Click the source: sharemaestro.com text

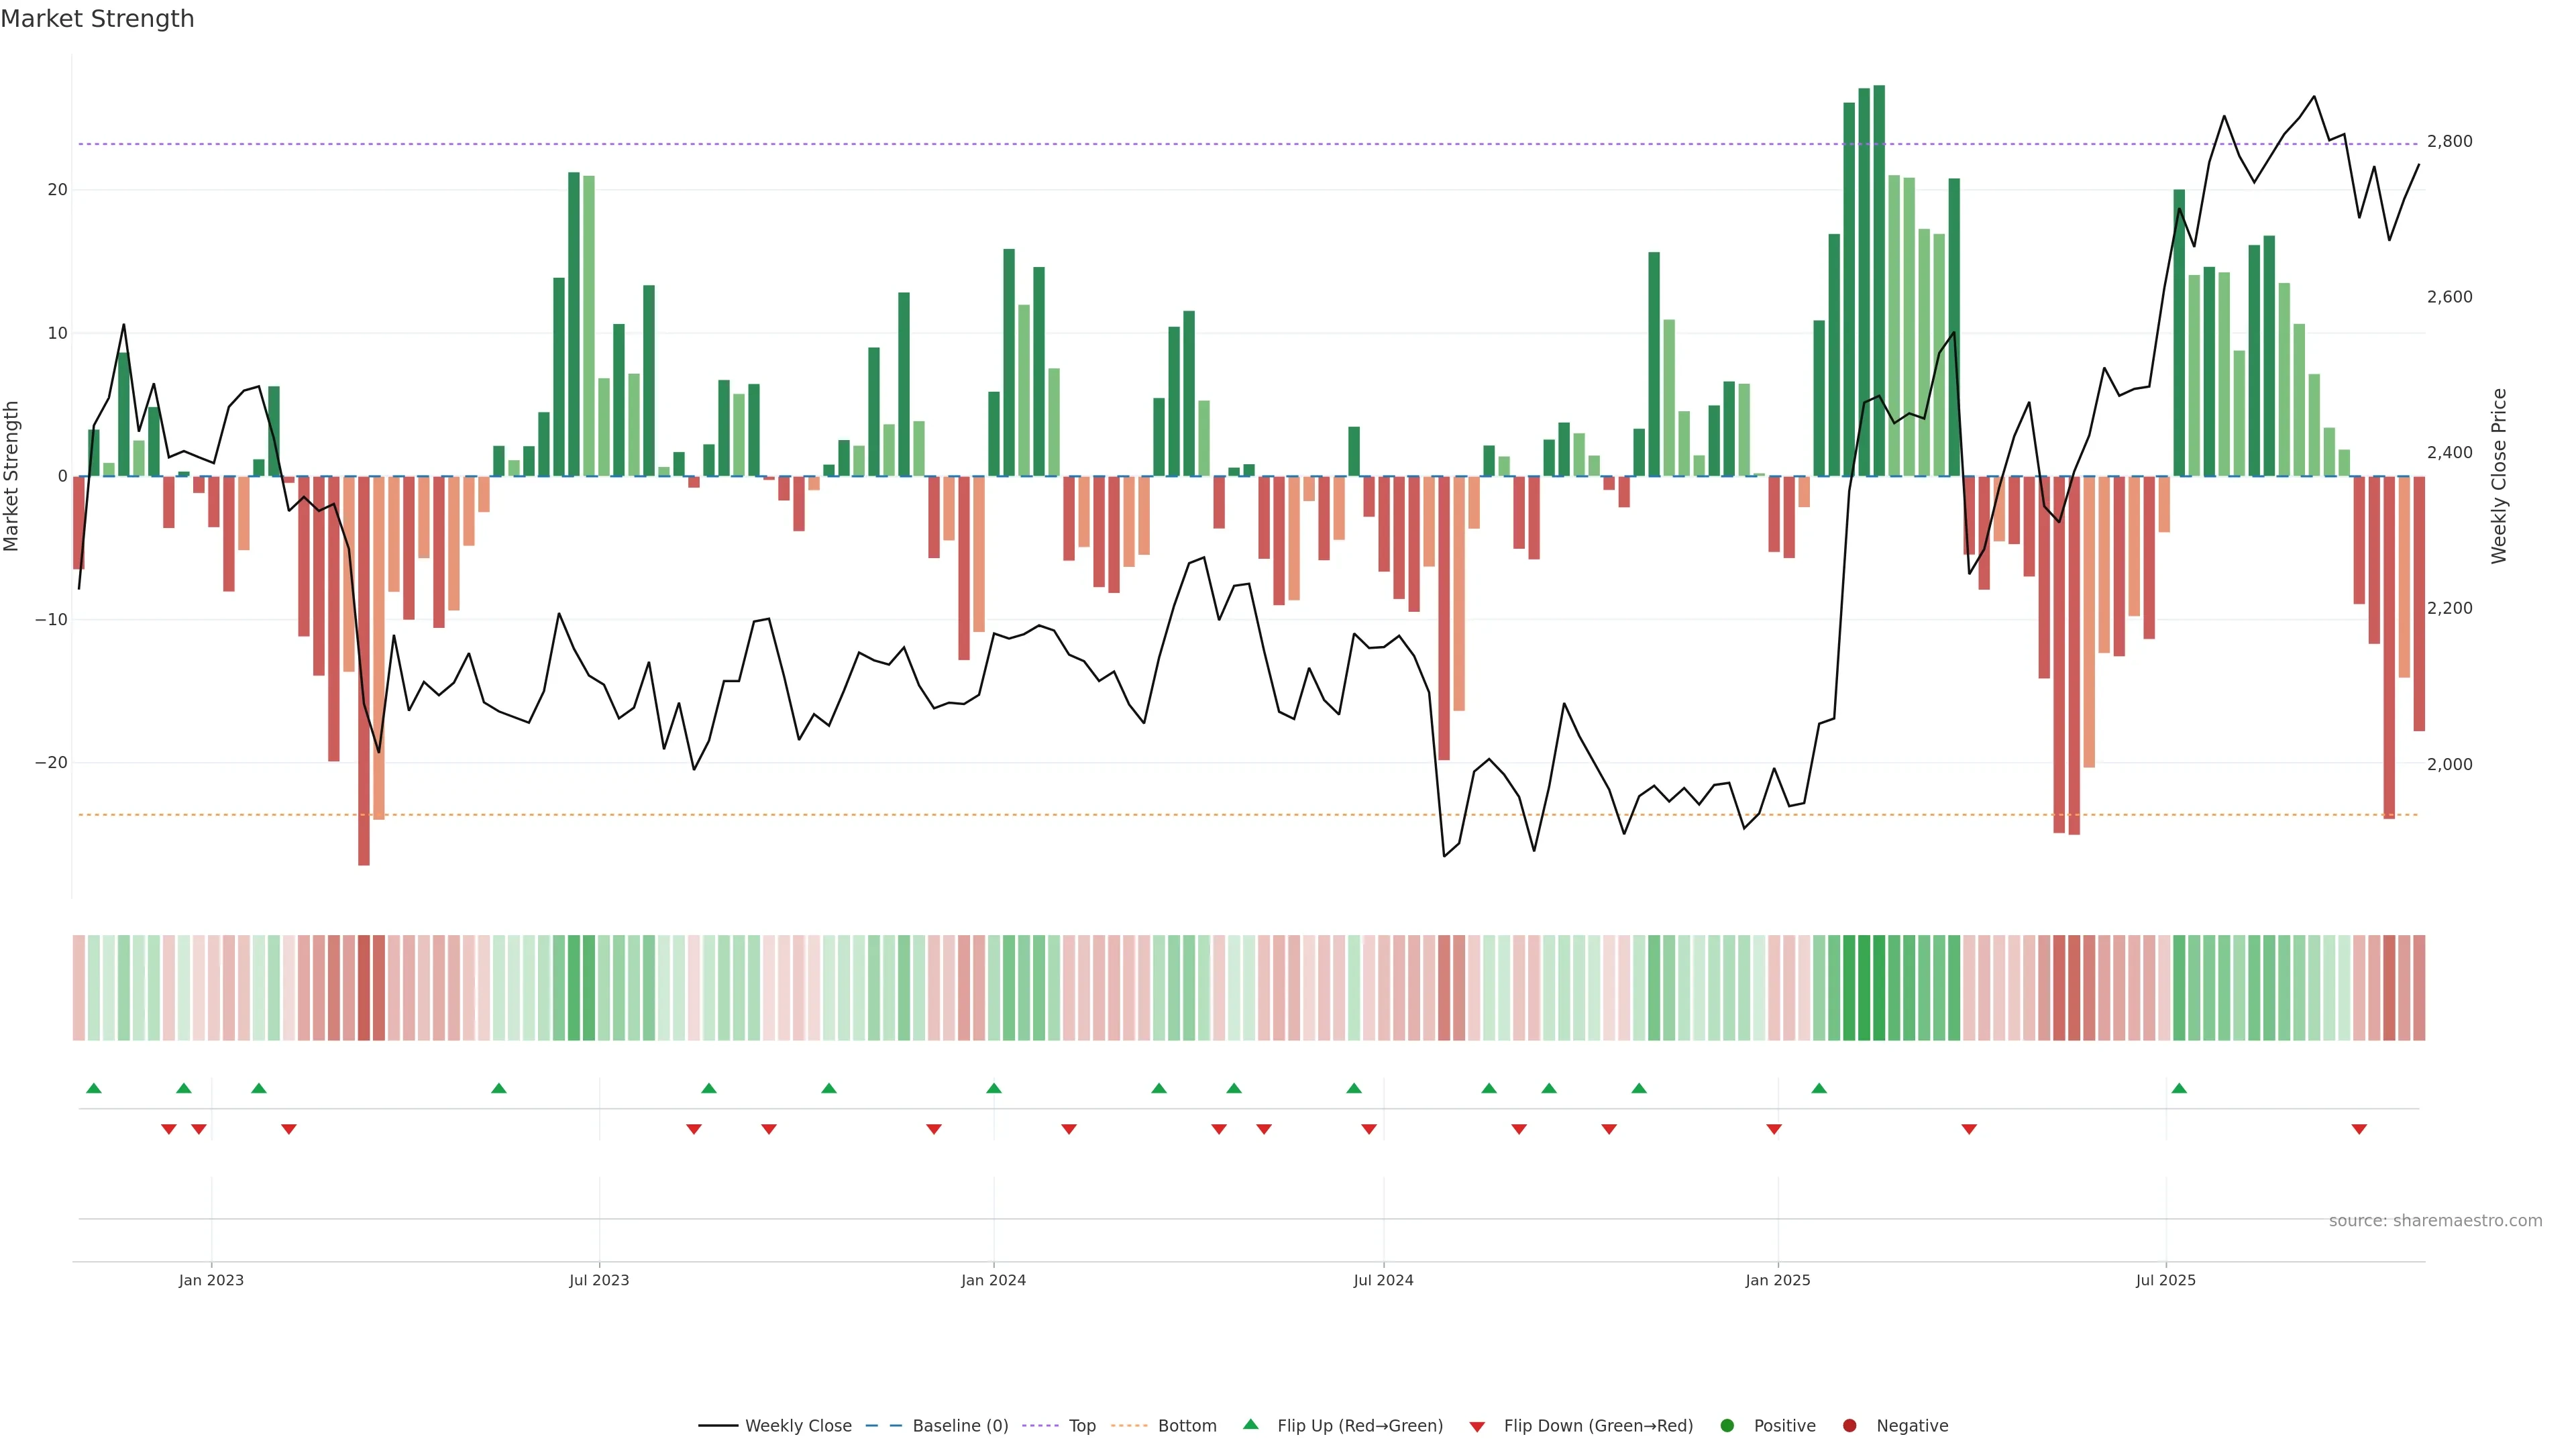tap(2435, 1220)
